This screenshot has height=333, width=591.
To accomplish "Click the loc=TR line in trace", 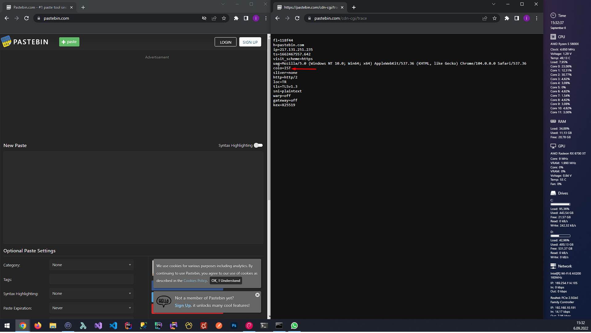I will pos(280,82).
